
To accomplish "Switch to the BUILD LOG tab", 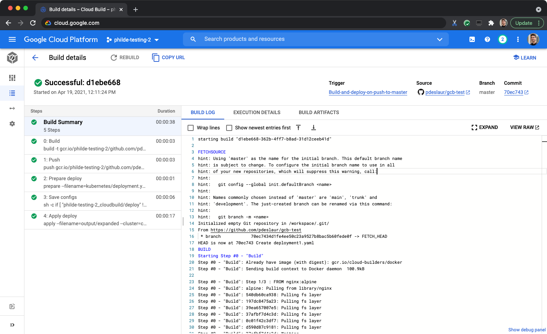I will pyautogui.click(x=203, y=113).
